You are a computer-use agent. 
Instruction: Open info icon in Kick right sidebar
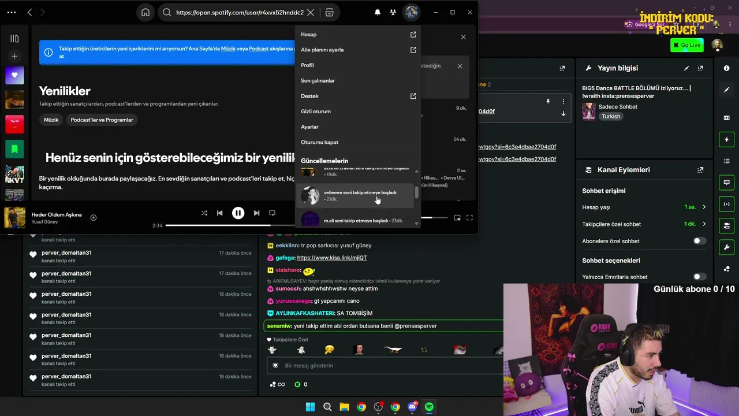[x=726, y=68]
